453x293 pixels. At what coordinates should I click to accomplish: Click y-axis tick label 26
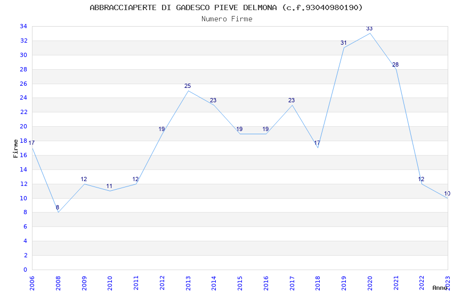click(23, 84)
